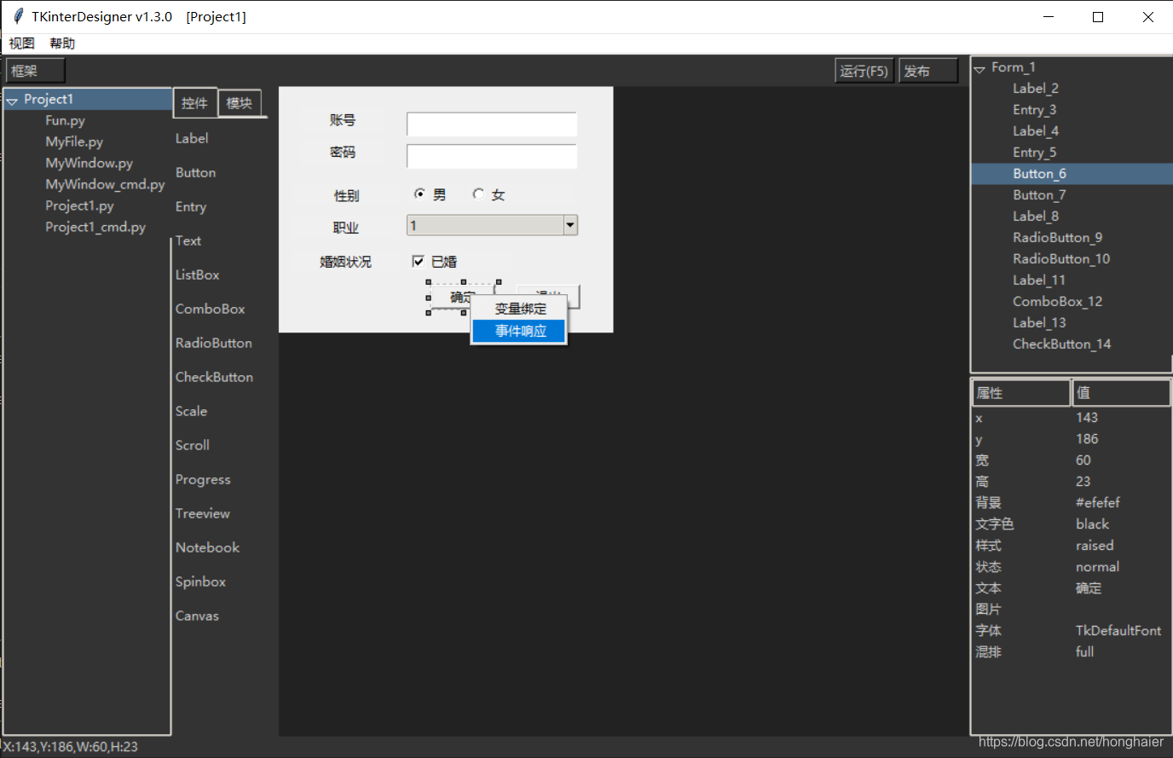Pick the RadioButton widget from palette
This screenshot has width=1173, height=758.
(213, 343)
